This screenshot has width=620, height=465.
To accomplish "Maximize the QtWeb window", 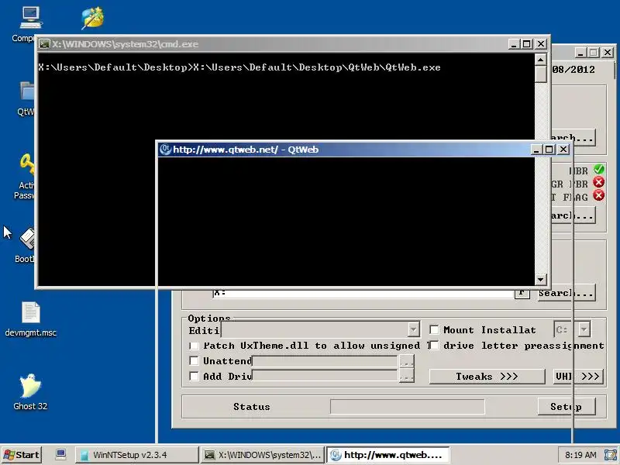I will click(549, 150).
